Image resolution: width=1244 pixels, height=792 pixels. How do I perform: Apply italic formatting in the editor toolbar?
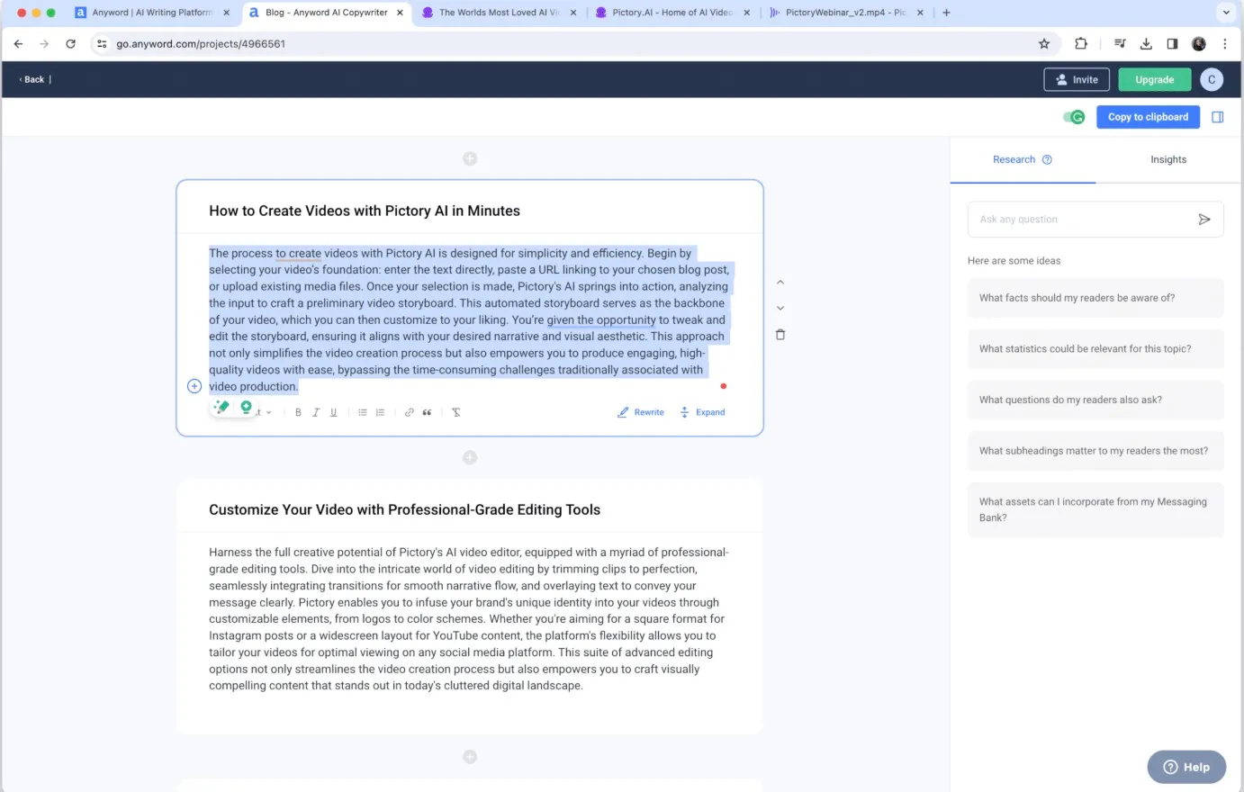(x=316, y=412)
